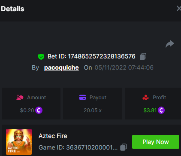This screenshot has width=181, height=156.
Task: Close the Details dialog
Action: click(179, 9)
